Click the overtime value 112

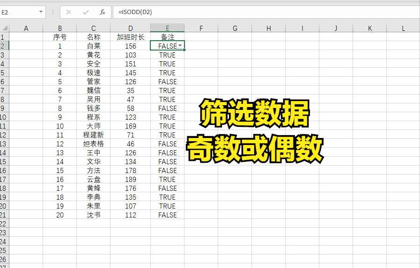point(131,215)
